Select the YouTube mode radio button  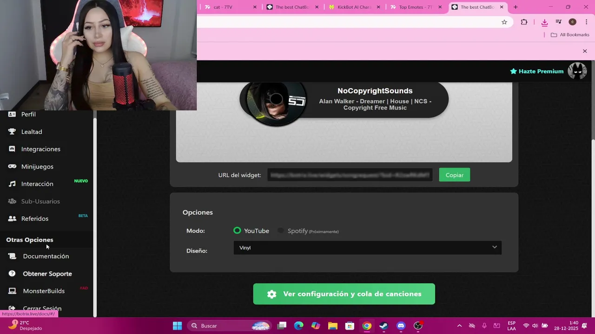(237, 231)
